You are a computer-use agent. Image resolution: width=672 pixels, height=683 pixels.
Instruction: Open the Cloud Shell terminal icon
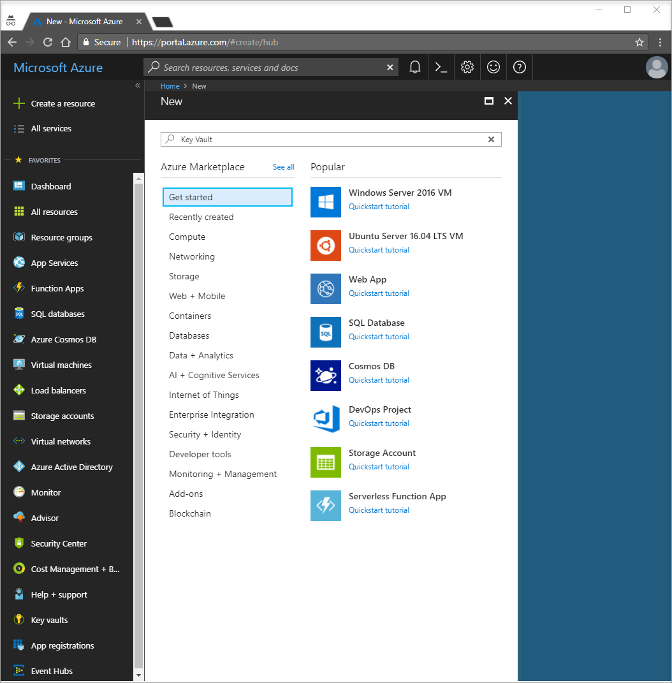441,67
